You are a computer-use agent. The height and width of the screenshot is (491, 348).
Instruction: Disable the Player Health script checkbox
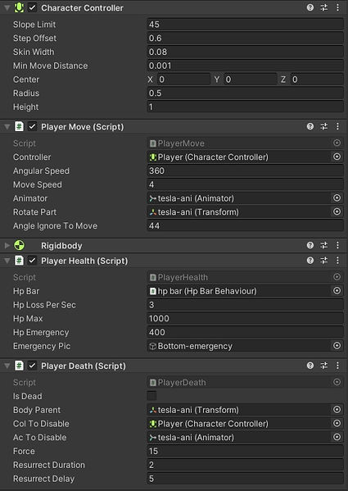click(33, 261)
